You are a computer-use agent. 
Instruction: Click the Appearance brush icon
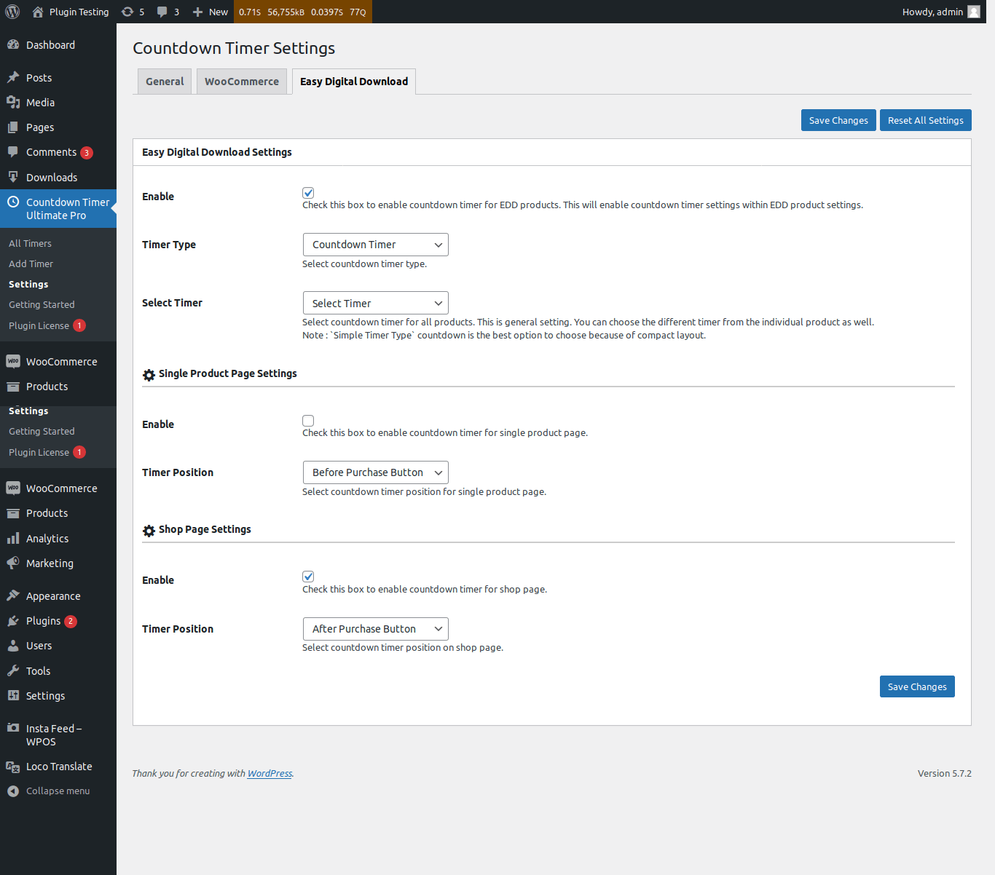13,595
